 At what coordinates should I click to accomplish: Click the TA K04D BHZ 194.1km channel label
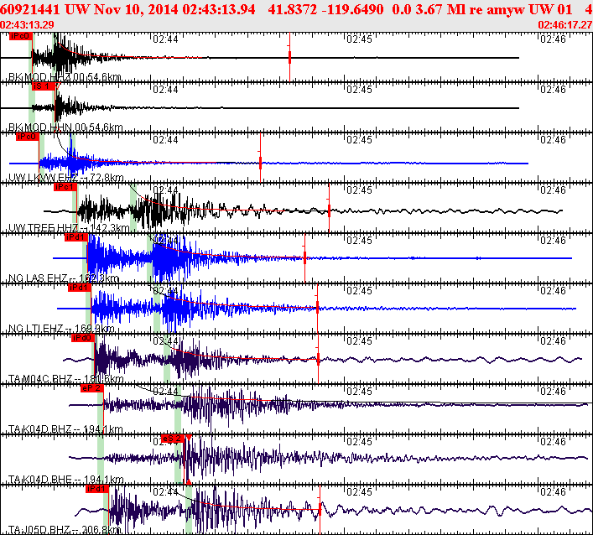point(65,429)
